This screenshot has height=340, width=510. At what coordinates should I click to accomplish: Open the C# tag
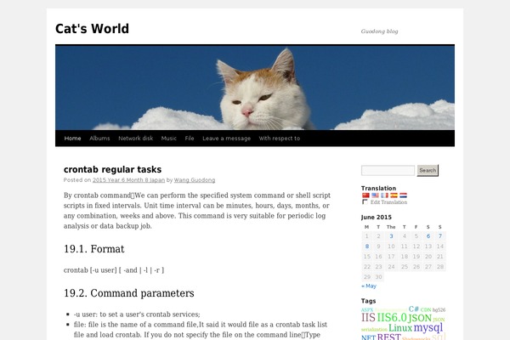(413, 309)
